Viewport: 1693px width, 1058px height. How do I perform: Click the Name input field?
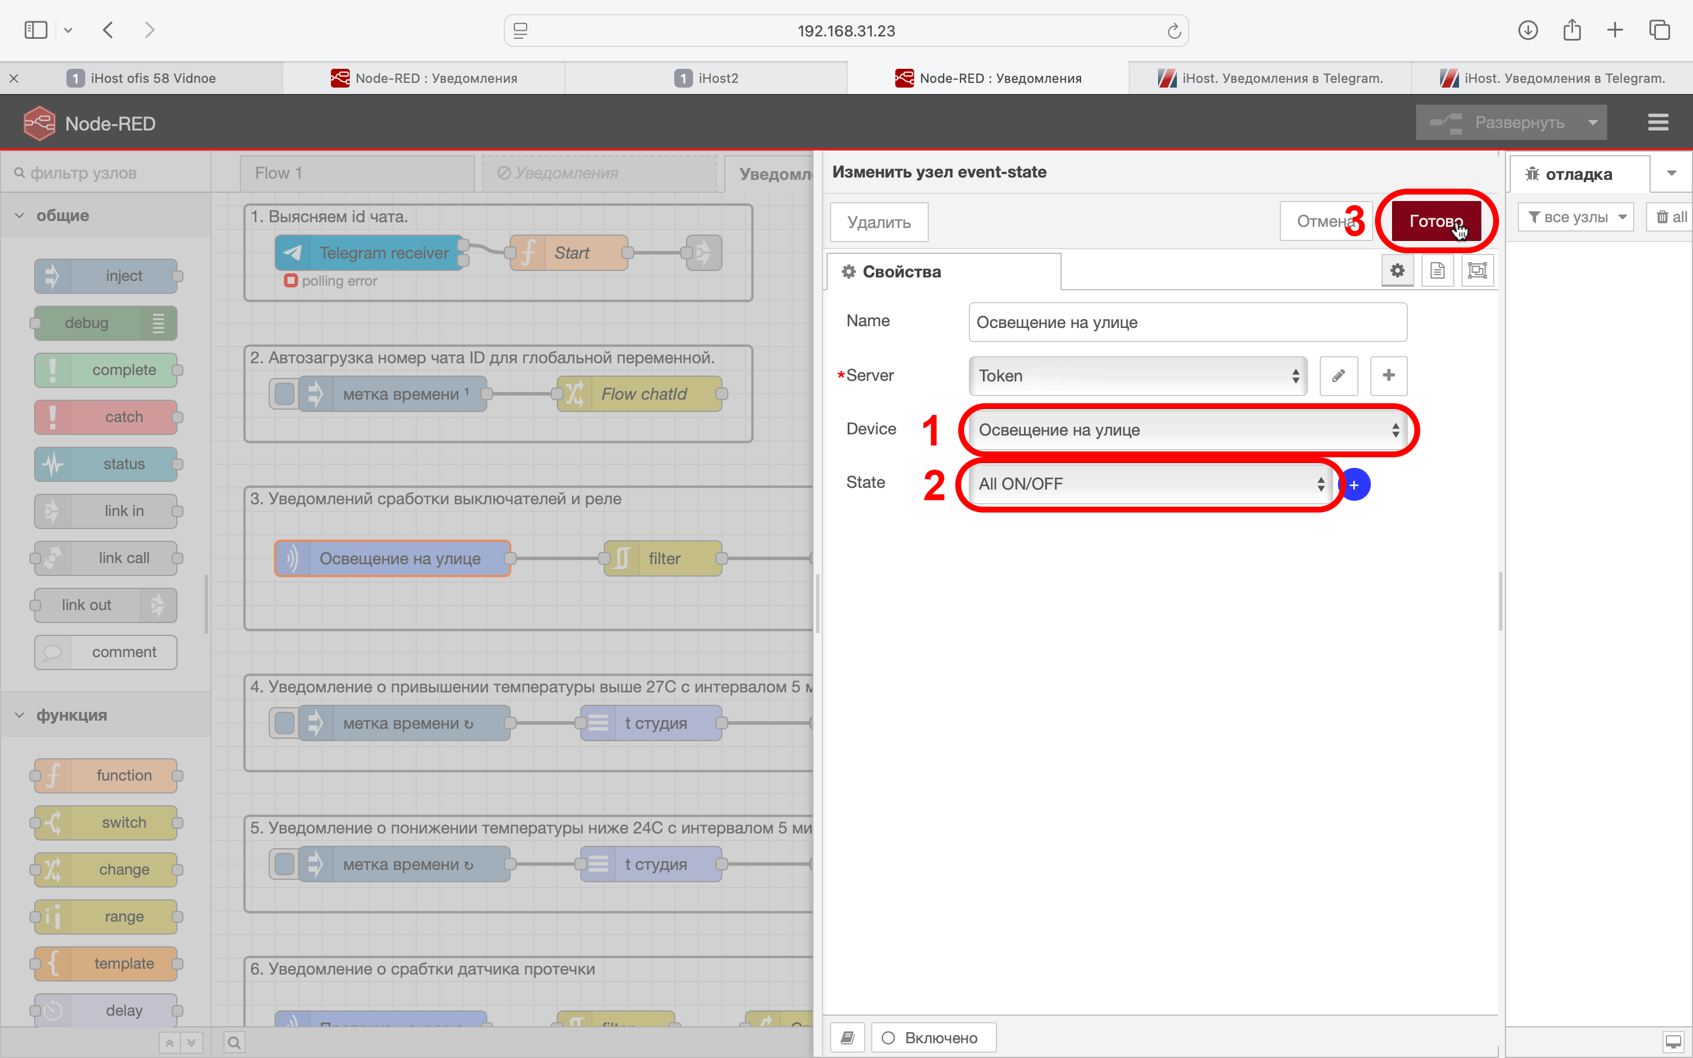point(1187,322)
